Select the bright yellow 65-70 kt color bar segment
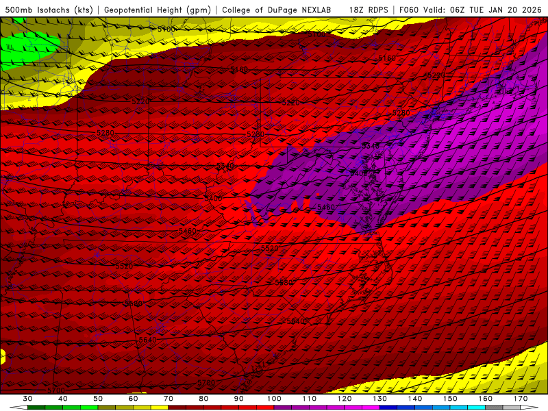Screen dimensions: 548x411 tap(160, 407)
